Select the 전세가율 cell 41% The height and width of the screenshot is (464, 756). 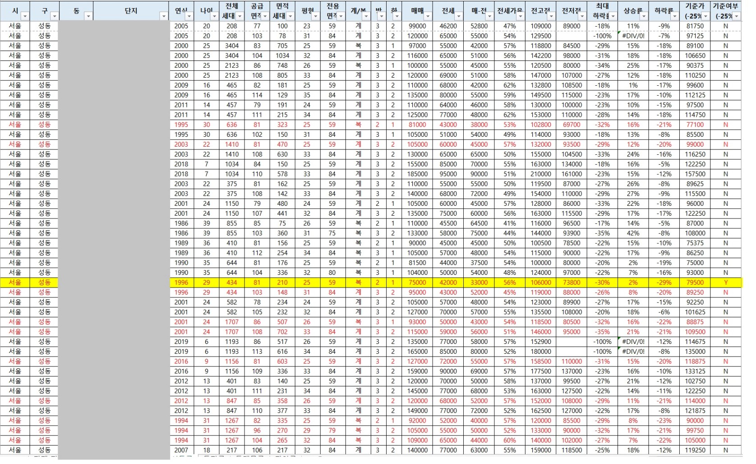click(x=510, y=223)
